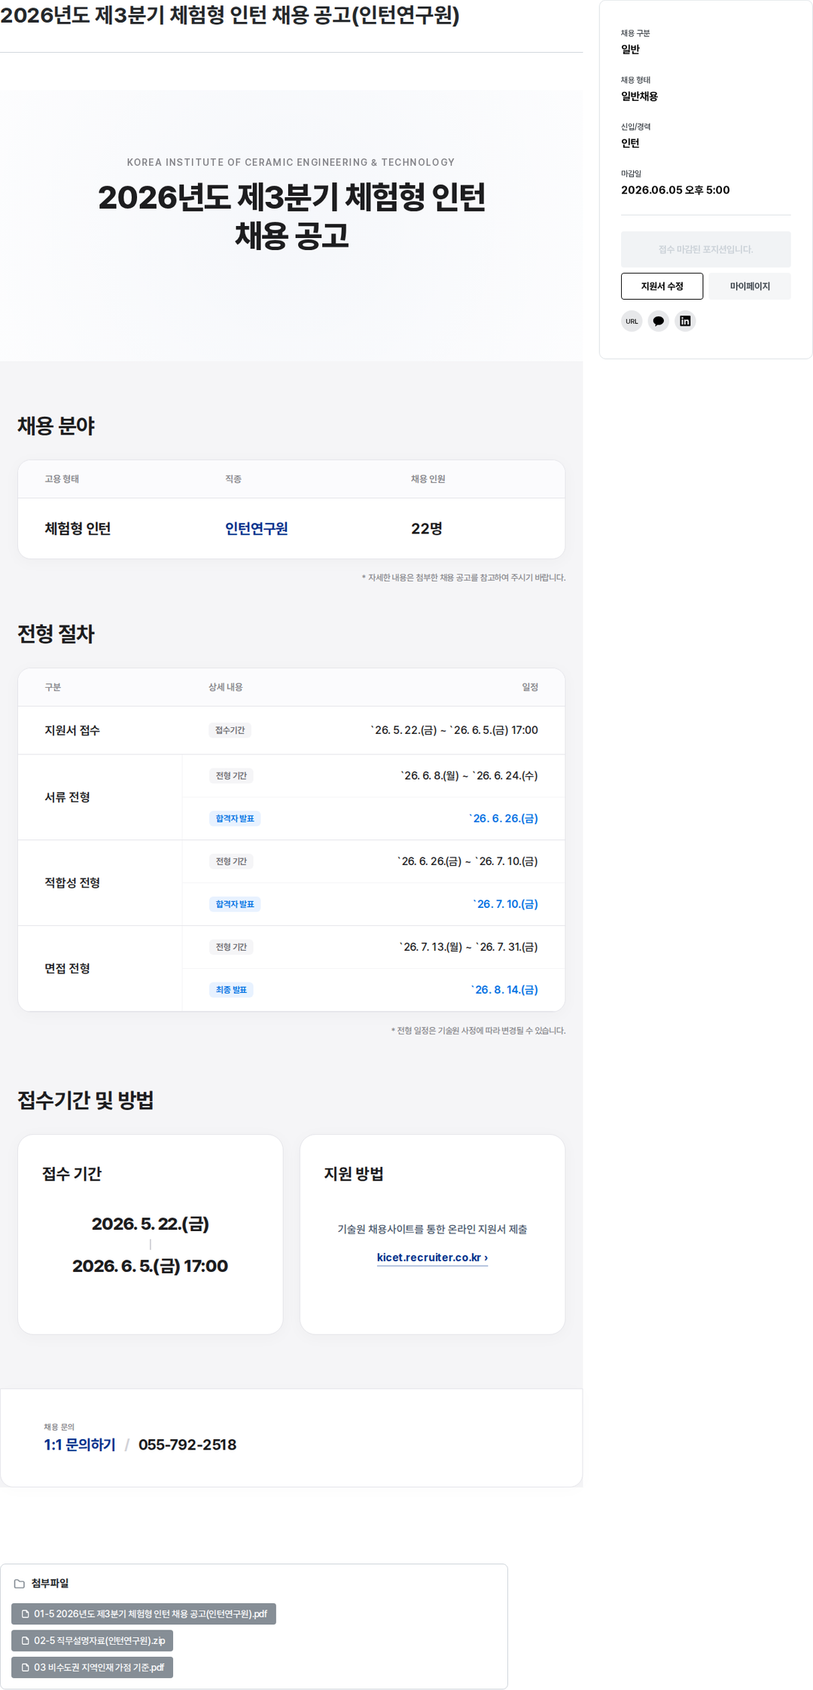This screenshot has height=1690, width=813.
Task: Click the 2026. 5. 22.(금) start date
Action: [151, 1224]
